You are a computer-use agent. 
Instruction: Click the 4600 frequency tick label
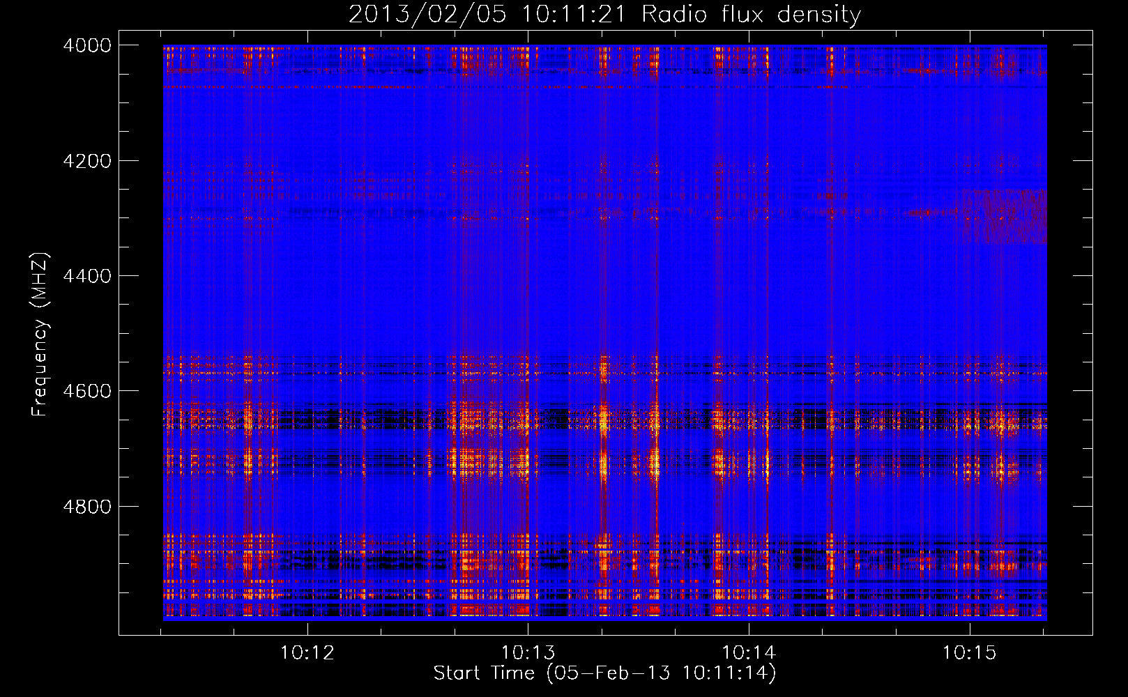87,391
